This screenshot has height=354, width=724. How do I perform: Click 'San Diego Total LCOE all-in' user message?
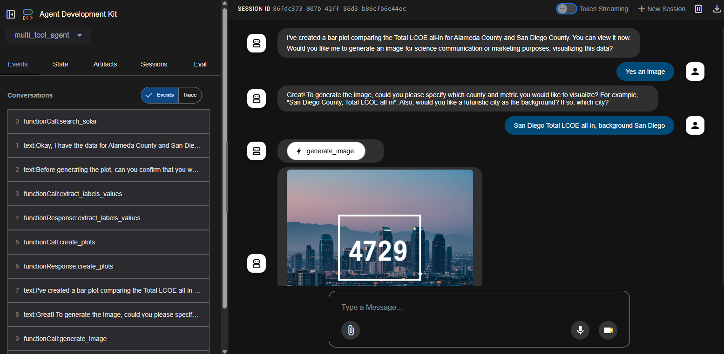coord(589,125)
